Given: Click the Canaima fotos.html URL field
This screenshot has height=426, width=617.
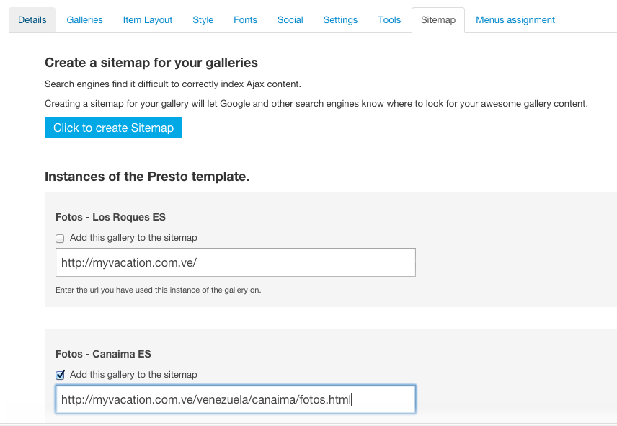Looking at the screenshot, I should [x=236, y=399].
